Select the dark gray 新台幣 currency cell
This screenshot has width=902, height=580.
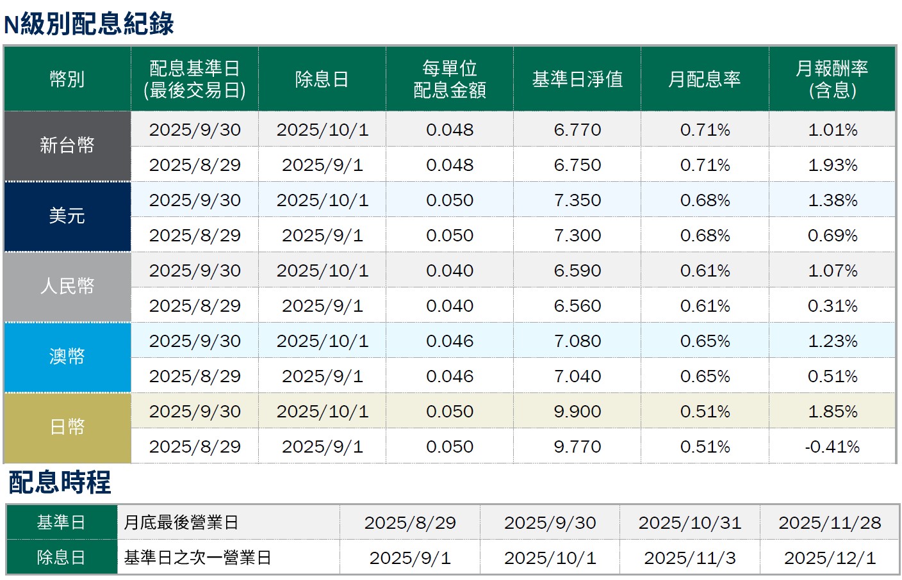click(x=67, y=146)
